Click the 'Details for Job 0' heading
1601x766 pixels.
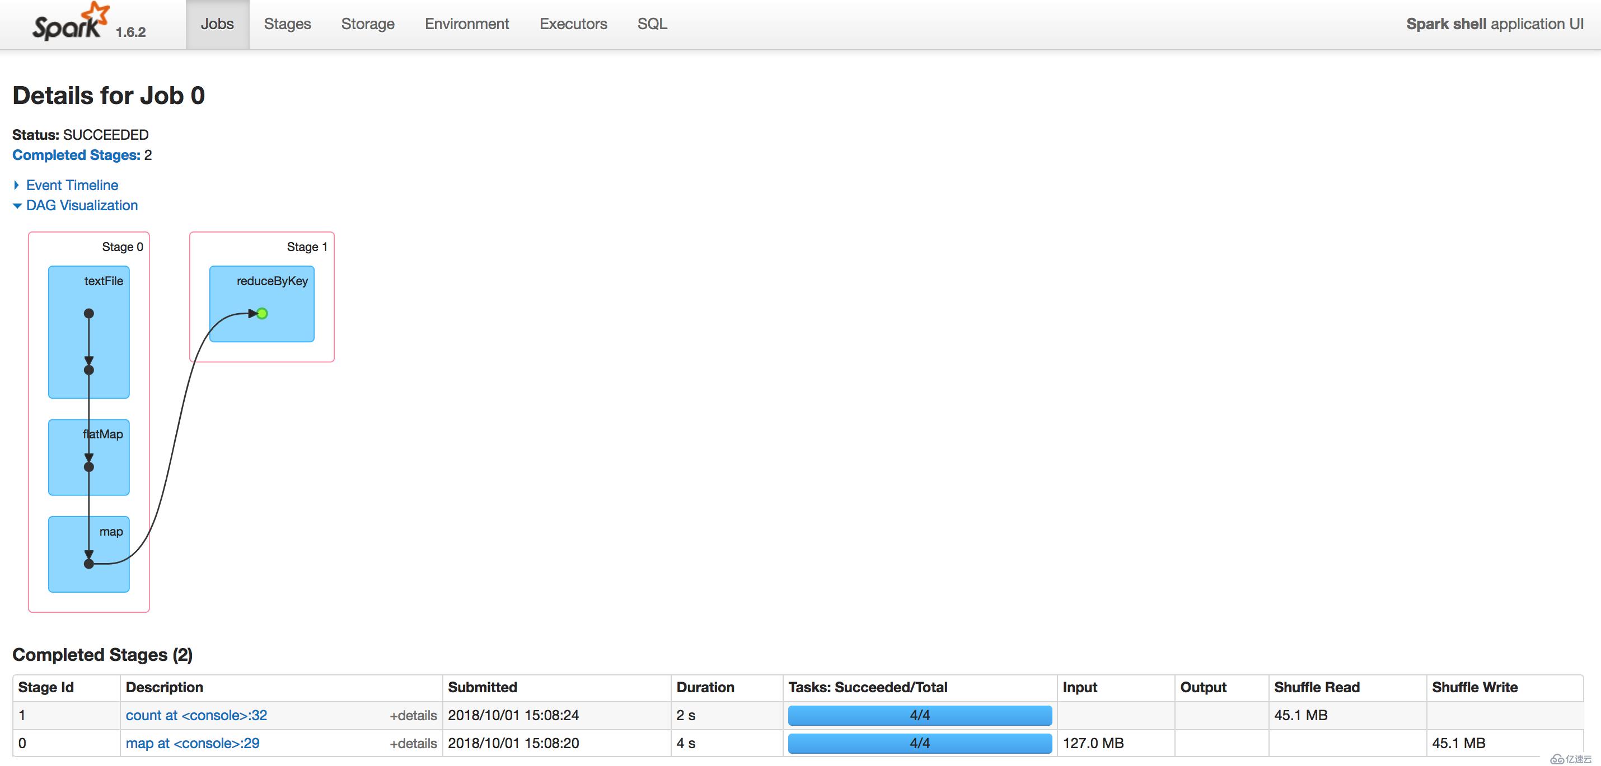pyautogui.click(x=109, y=96)
